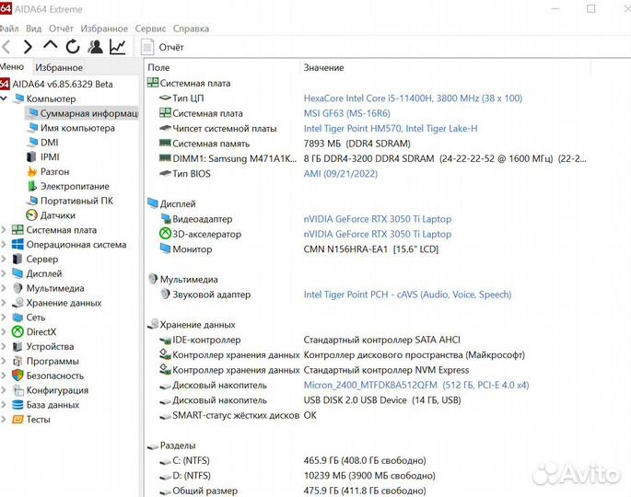
Task: Click Звуковой адаптер speaker icon
Action: [x=165, y=294]
